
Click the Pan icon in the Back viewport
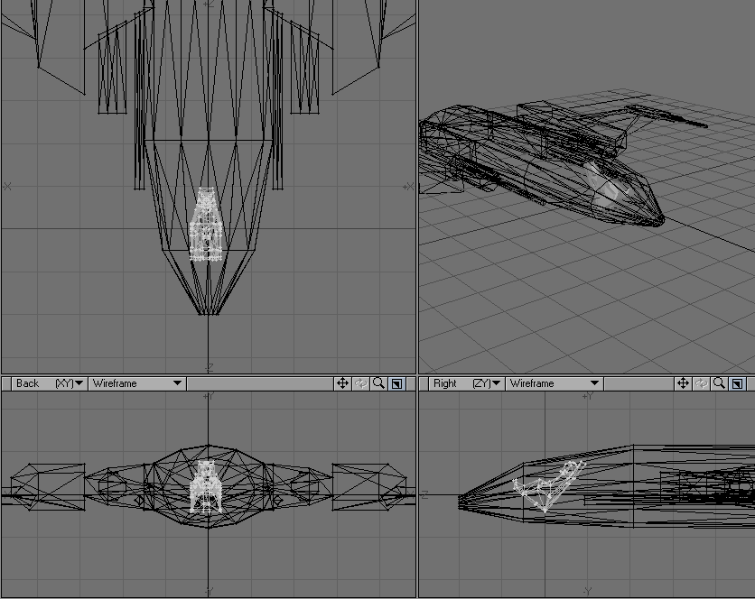(x=343, y=383)
